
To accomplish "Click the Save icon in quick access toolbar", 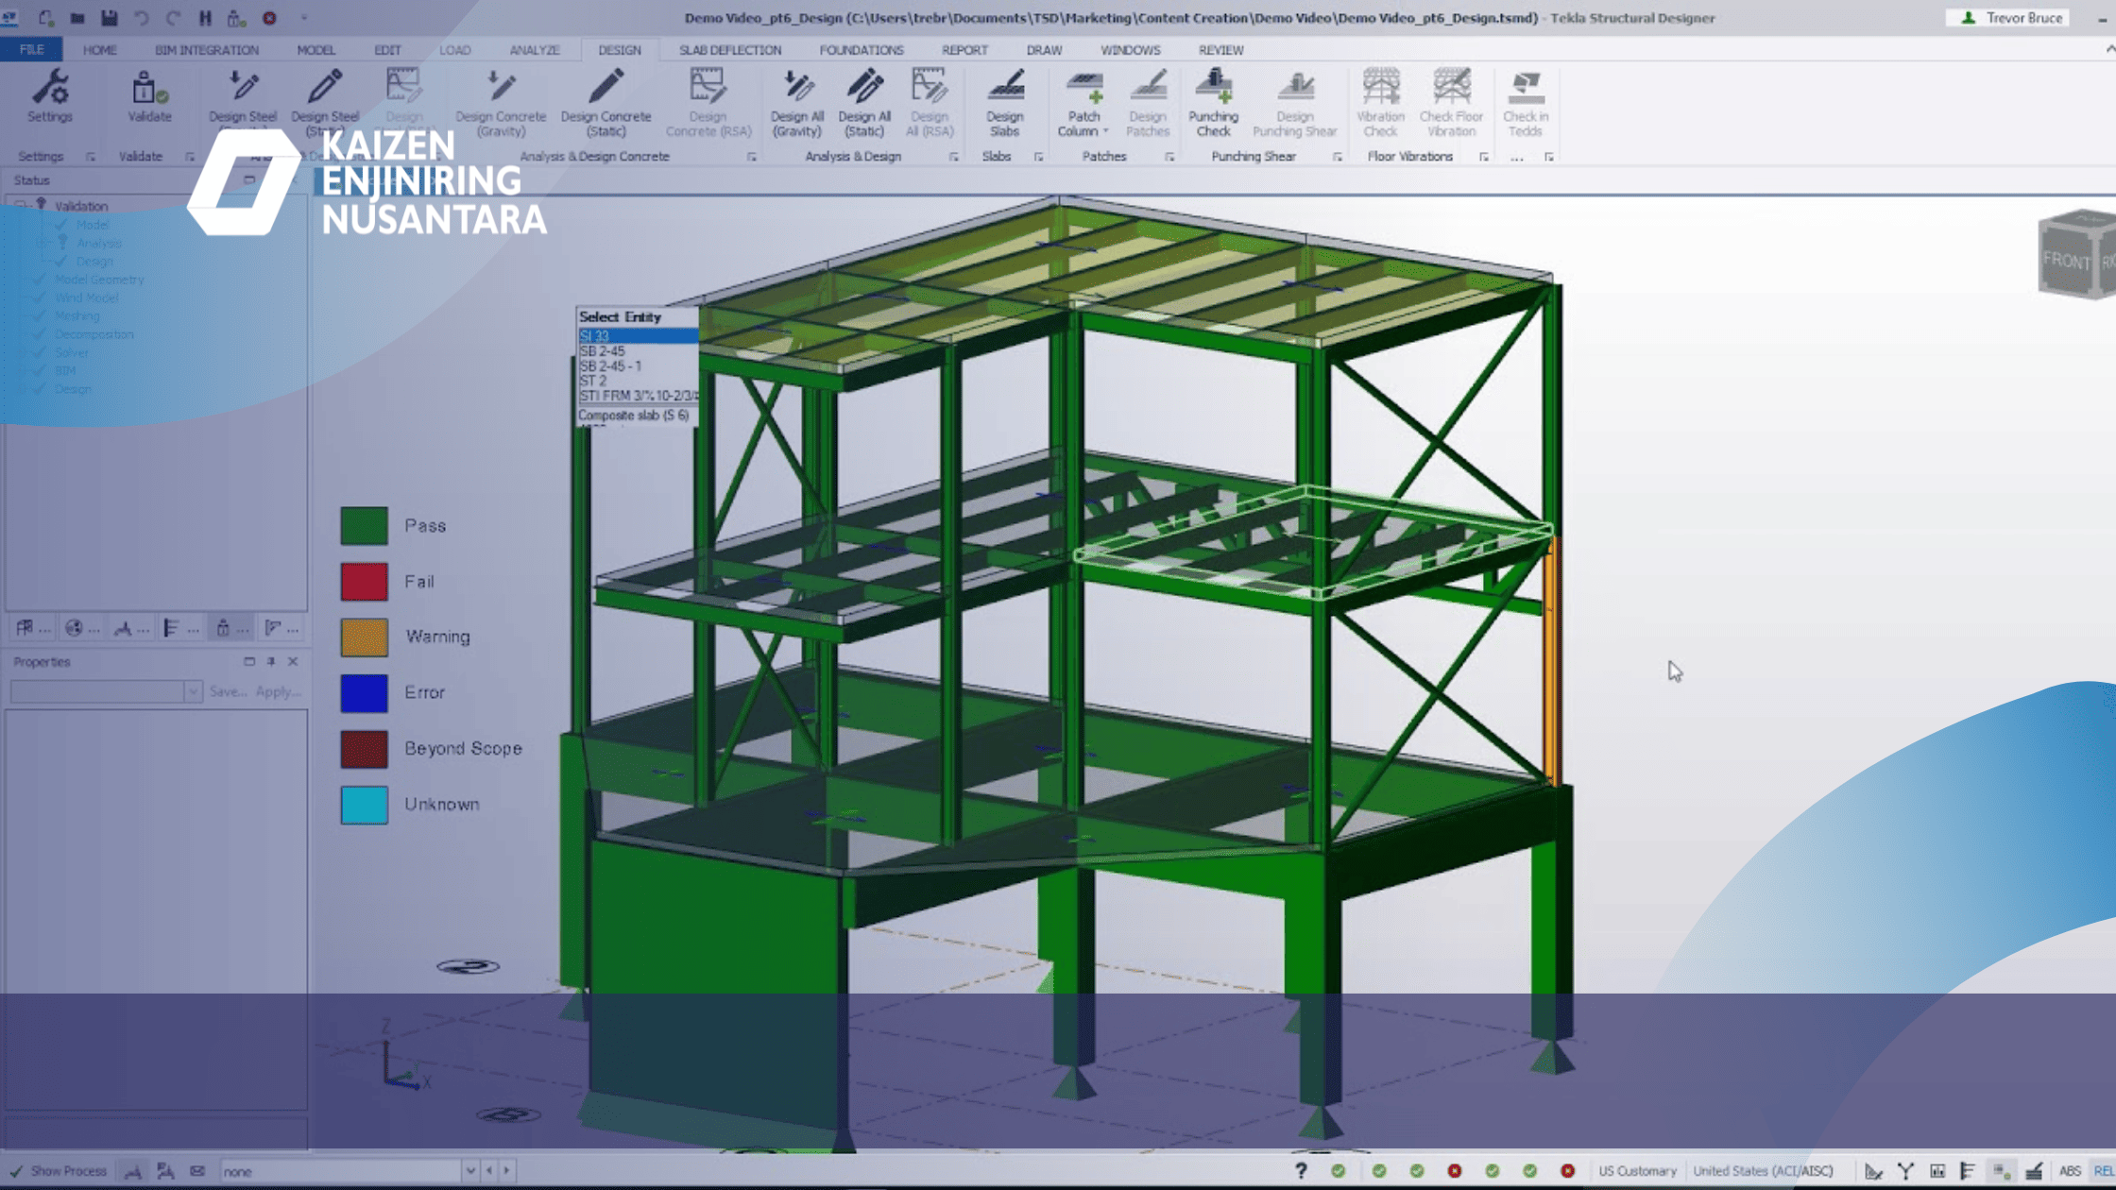I will click(110, 18).
